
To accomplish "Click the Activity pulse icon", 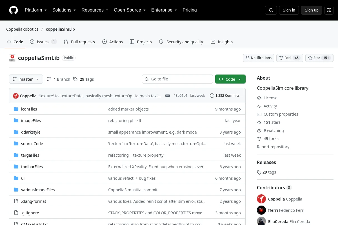I will click(x=259, y=106).
